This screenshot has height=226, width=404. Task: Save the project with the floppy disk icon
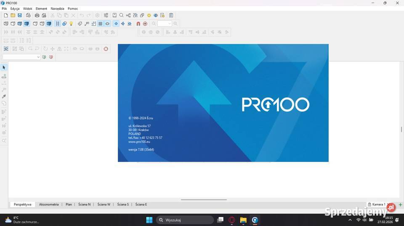20,16
